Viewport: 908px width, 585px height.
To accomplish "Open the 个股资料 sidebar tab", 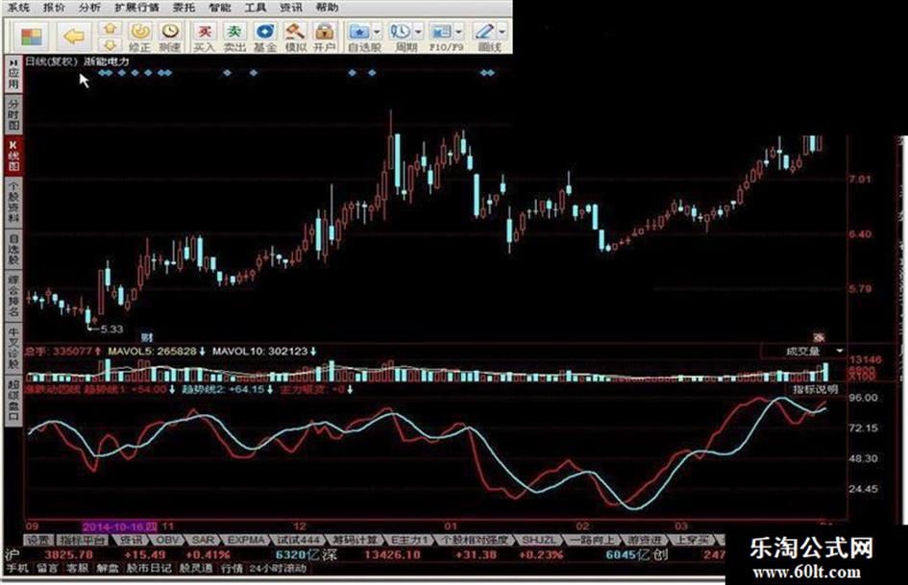I will (13, 202).
